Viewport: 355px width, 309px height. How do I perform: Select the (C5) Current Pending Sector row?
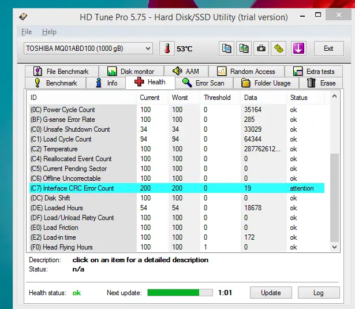177,169
